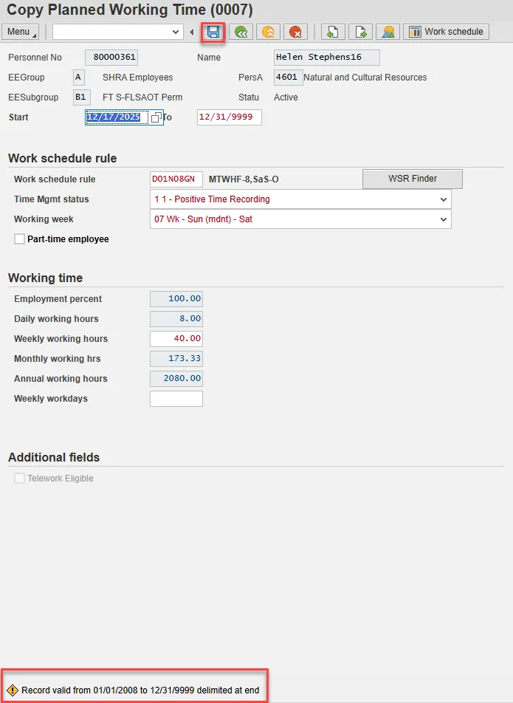Image resolution: width=513 pixels, height=703 pixels.
Task: Click the EESubgroup field B1
Action: click(x=81, y=97)
